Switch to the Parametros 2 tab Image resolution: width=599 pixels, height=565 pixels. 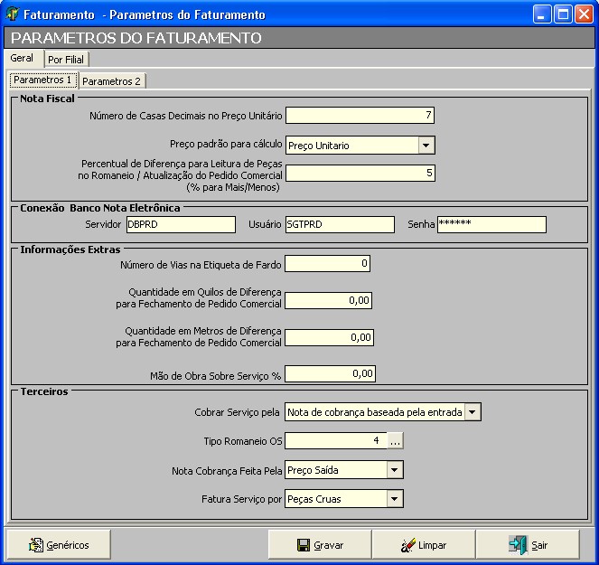pyautogui.click(x=112, y=80)
